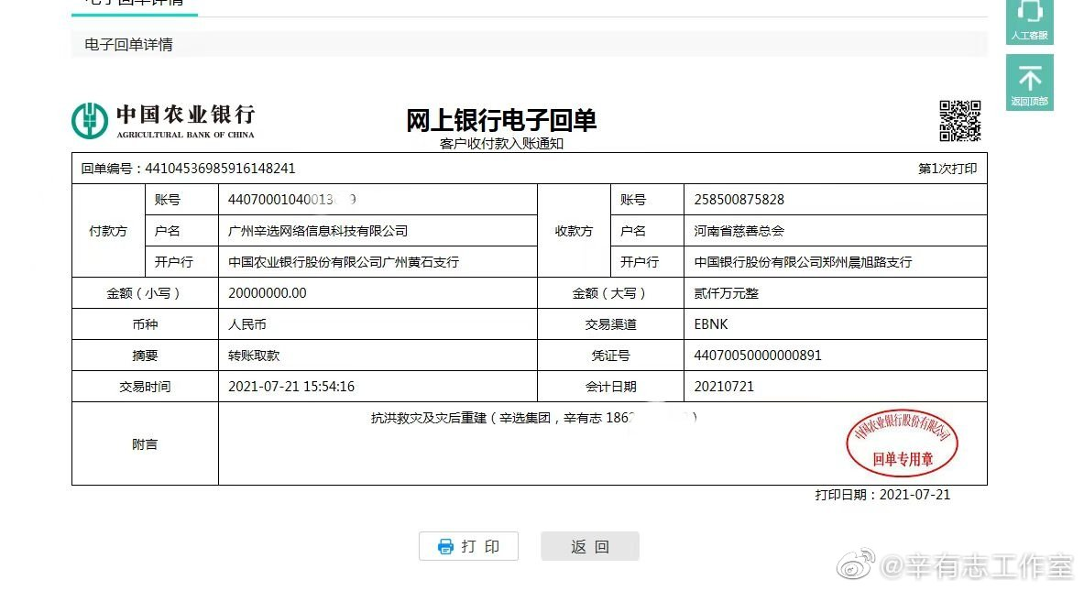The width and height of the screenshot is (1084, 591).
Task: Click the 第1次打印 print count text
Action: tap(947, 169)
